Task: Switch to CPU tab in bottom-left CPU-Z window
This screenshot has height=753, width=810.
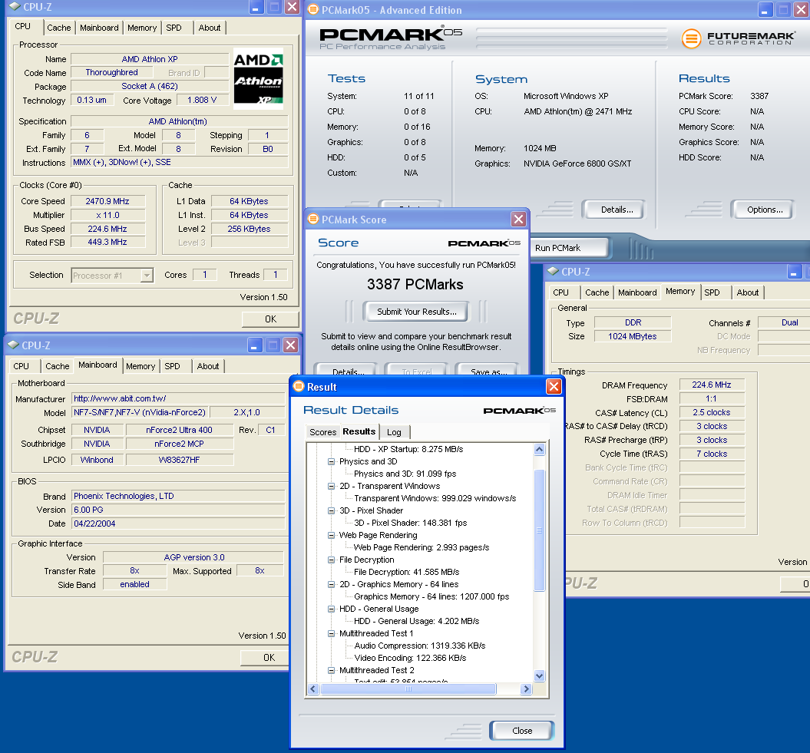Action: [21, 366]
